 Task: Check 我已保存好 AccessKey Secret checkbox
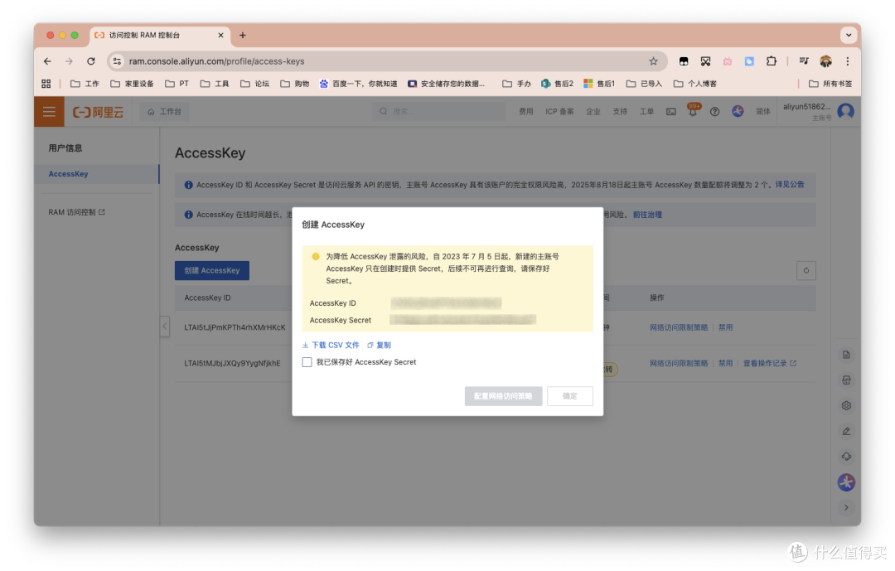[x=307, y=362]
